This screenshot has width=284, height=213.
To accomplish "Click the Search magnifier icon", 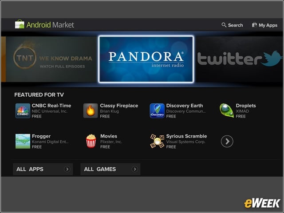I will [224, 25].
